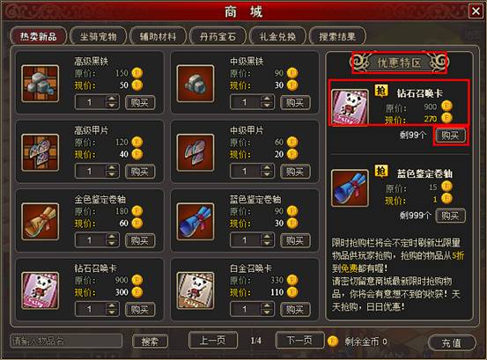
Task: Click the 中级甲片 item icon
Action: 196,152
